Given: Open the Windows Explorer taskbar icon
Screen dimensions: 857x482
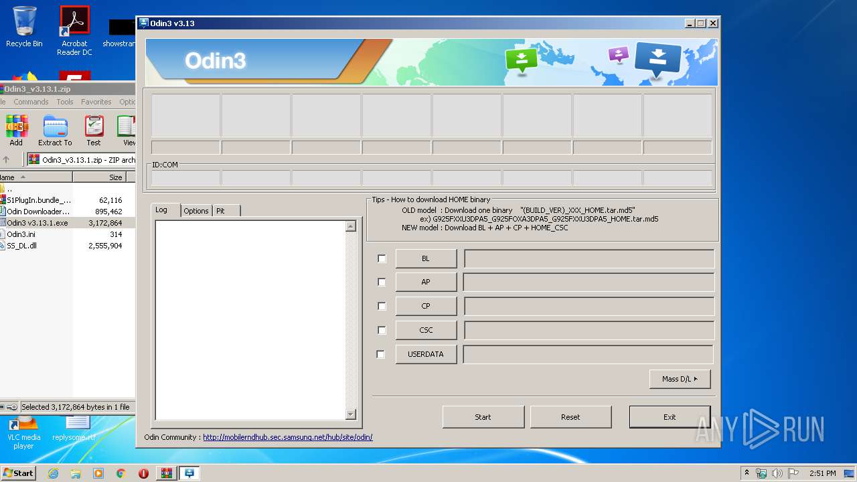Looking at the screenshot, I should (76, 473).
